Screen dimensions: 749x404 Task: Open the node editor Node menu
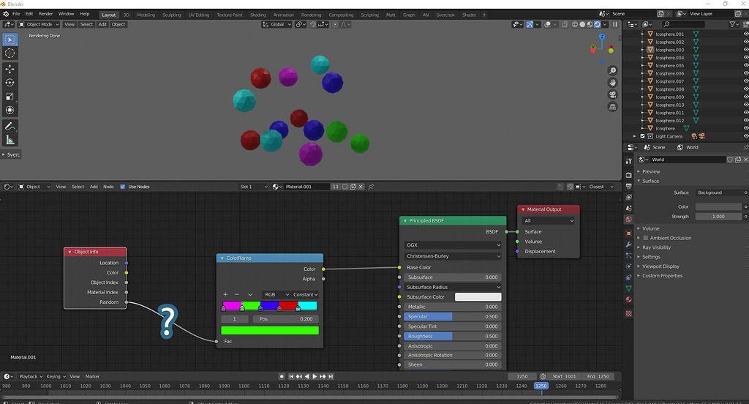108,187
